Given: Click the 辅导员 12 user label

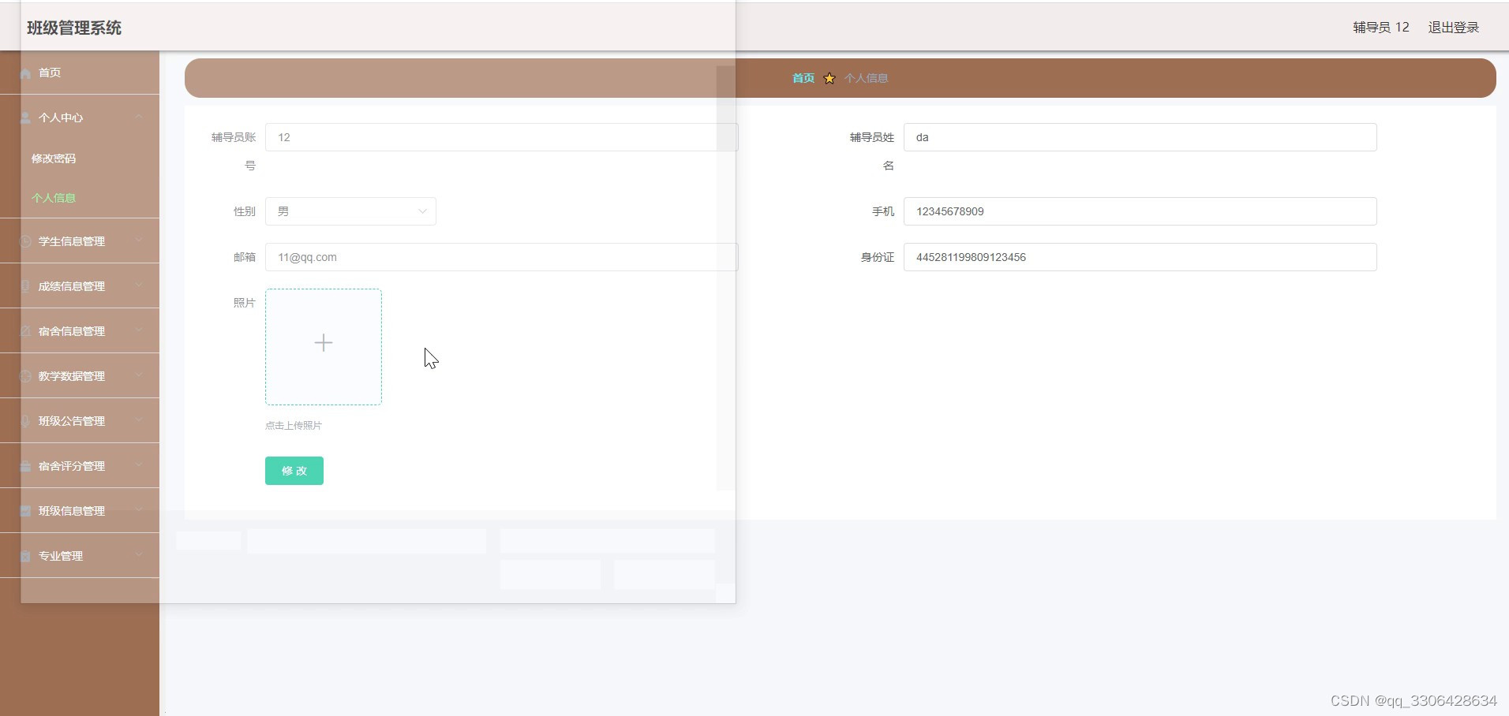Looking at the screenshot, I should [x=1381, y=28].
